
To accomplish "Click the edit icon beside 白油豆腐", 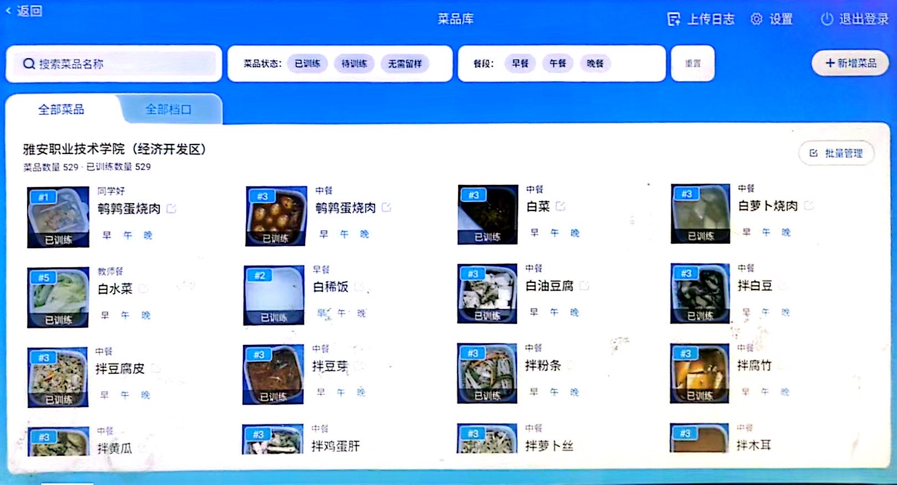I will (584, 286).
